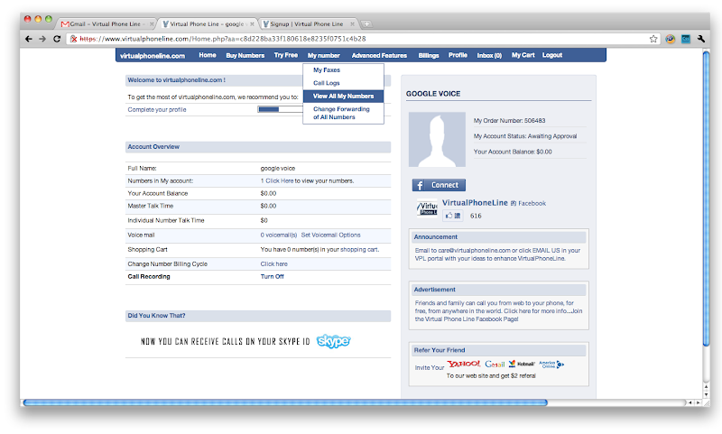Screen dimensions: 722x434
Task: Click the vertical scrollbar
Action: [707, 198]
